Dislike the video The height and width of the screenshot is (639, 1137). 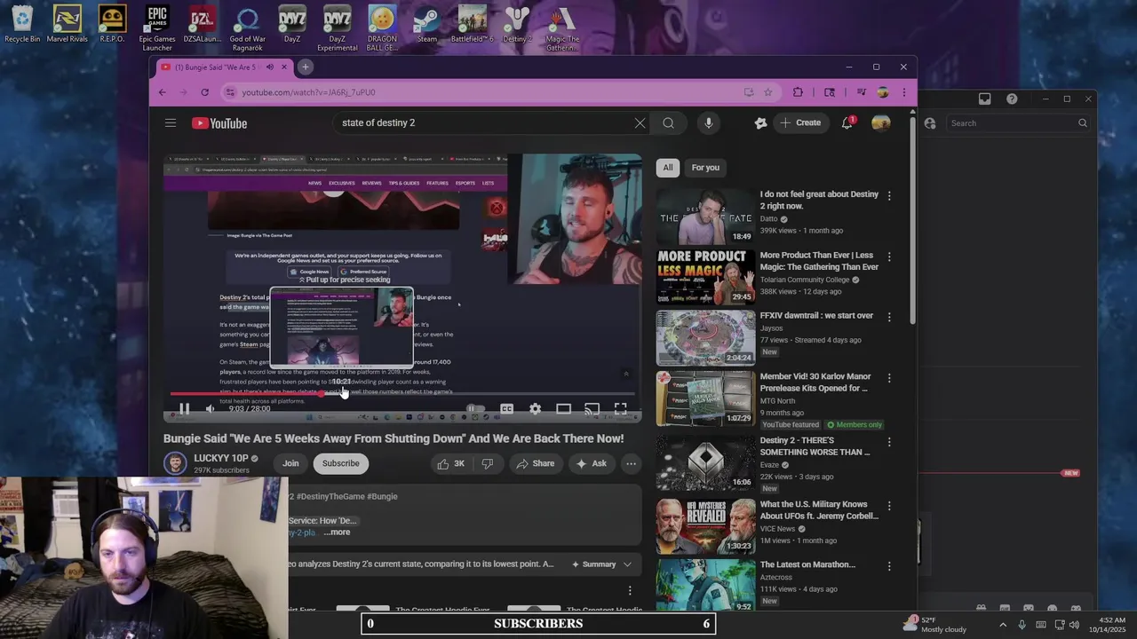tap(487, 463)
